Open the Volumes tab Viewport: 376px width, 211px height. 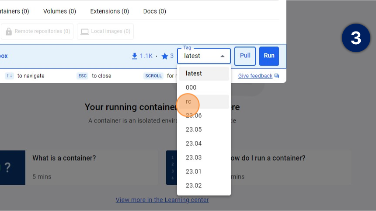tap(59, 11)
